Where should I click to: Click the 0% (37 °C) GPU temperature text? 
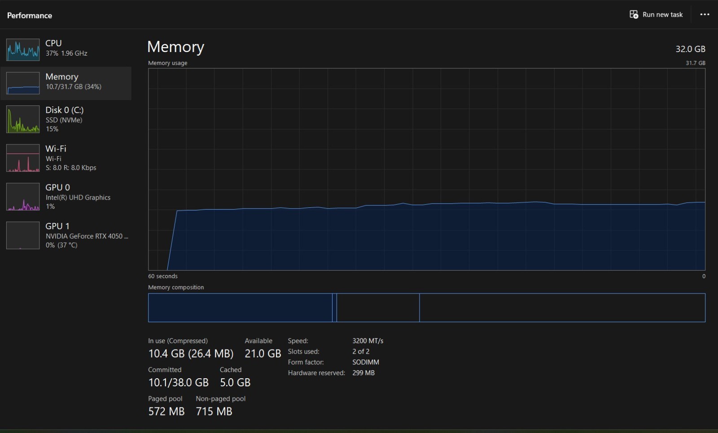61,245
